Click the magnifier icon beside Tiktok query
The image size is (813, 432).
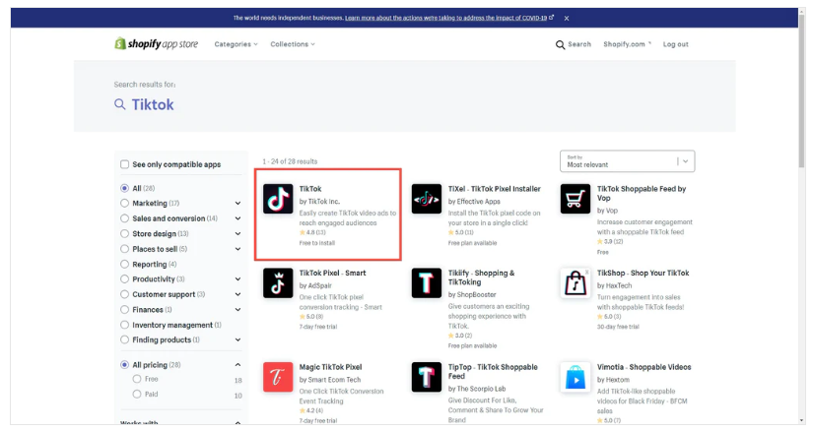(120, 104)
